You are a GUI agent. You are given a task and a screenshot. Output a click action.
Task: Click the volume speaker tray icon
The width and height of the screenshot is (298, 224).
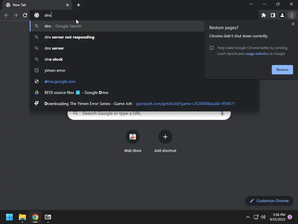pos(263,217)
